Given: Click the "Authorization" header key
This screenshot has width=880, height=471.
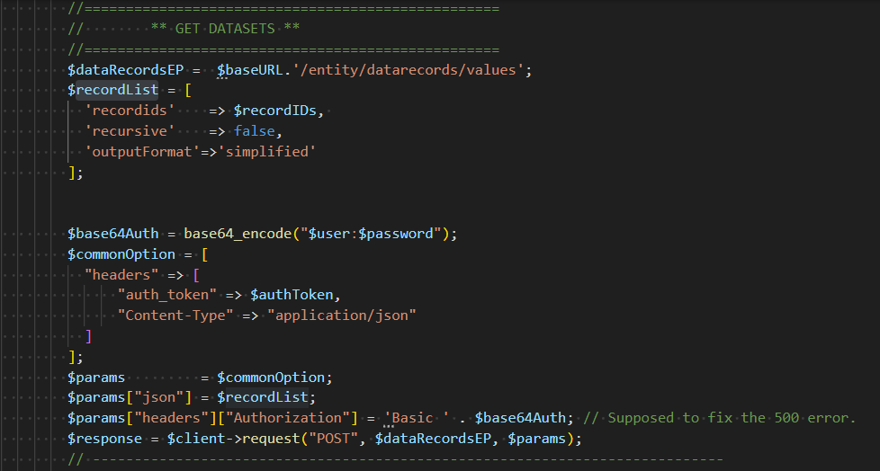Looking at the screenshot, I should (287, 418).
